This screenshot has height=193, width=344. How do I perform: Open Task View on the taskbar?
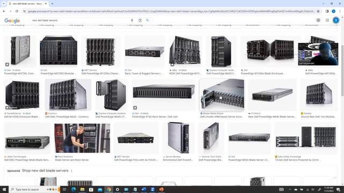pos(64,189)
